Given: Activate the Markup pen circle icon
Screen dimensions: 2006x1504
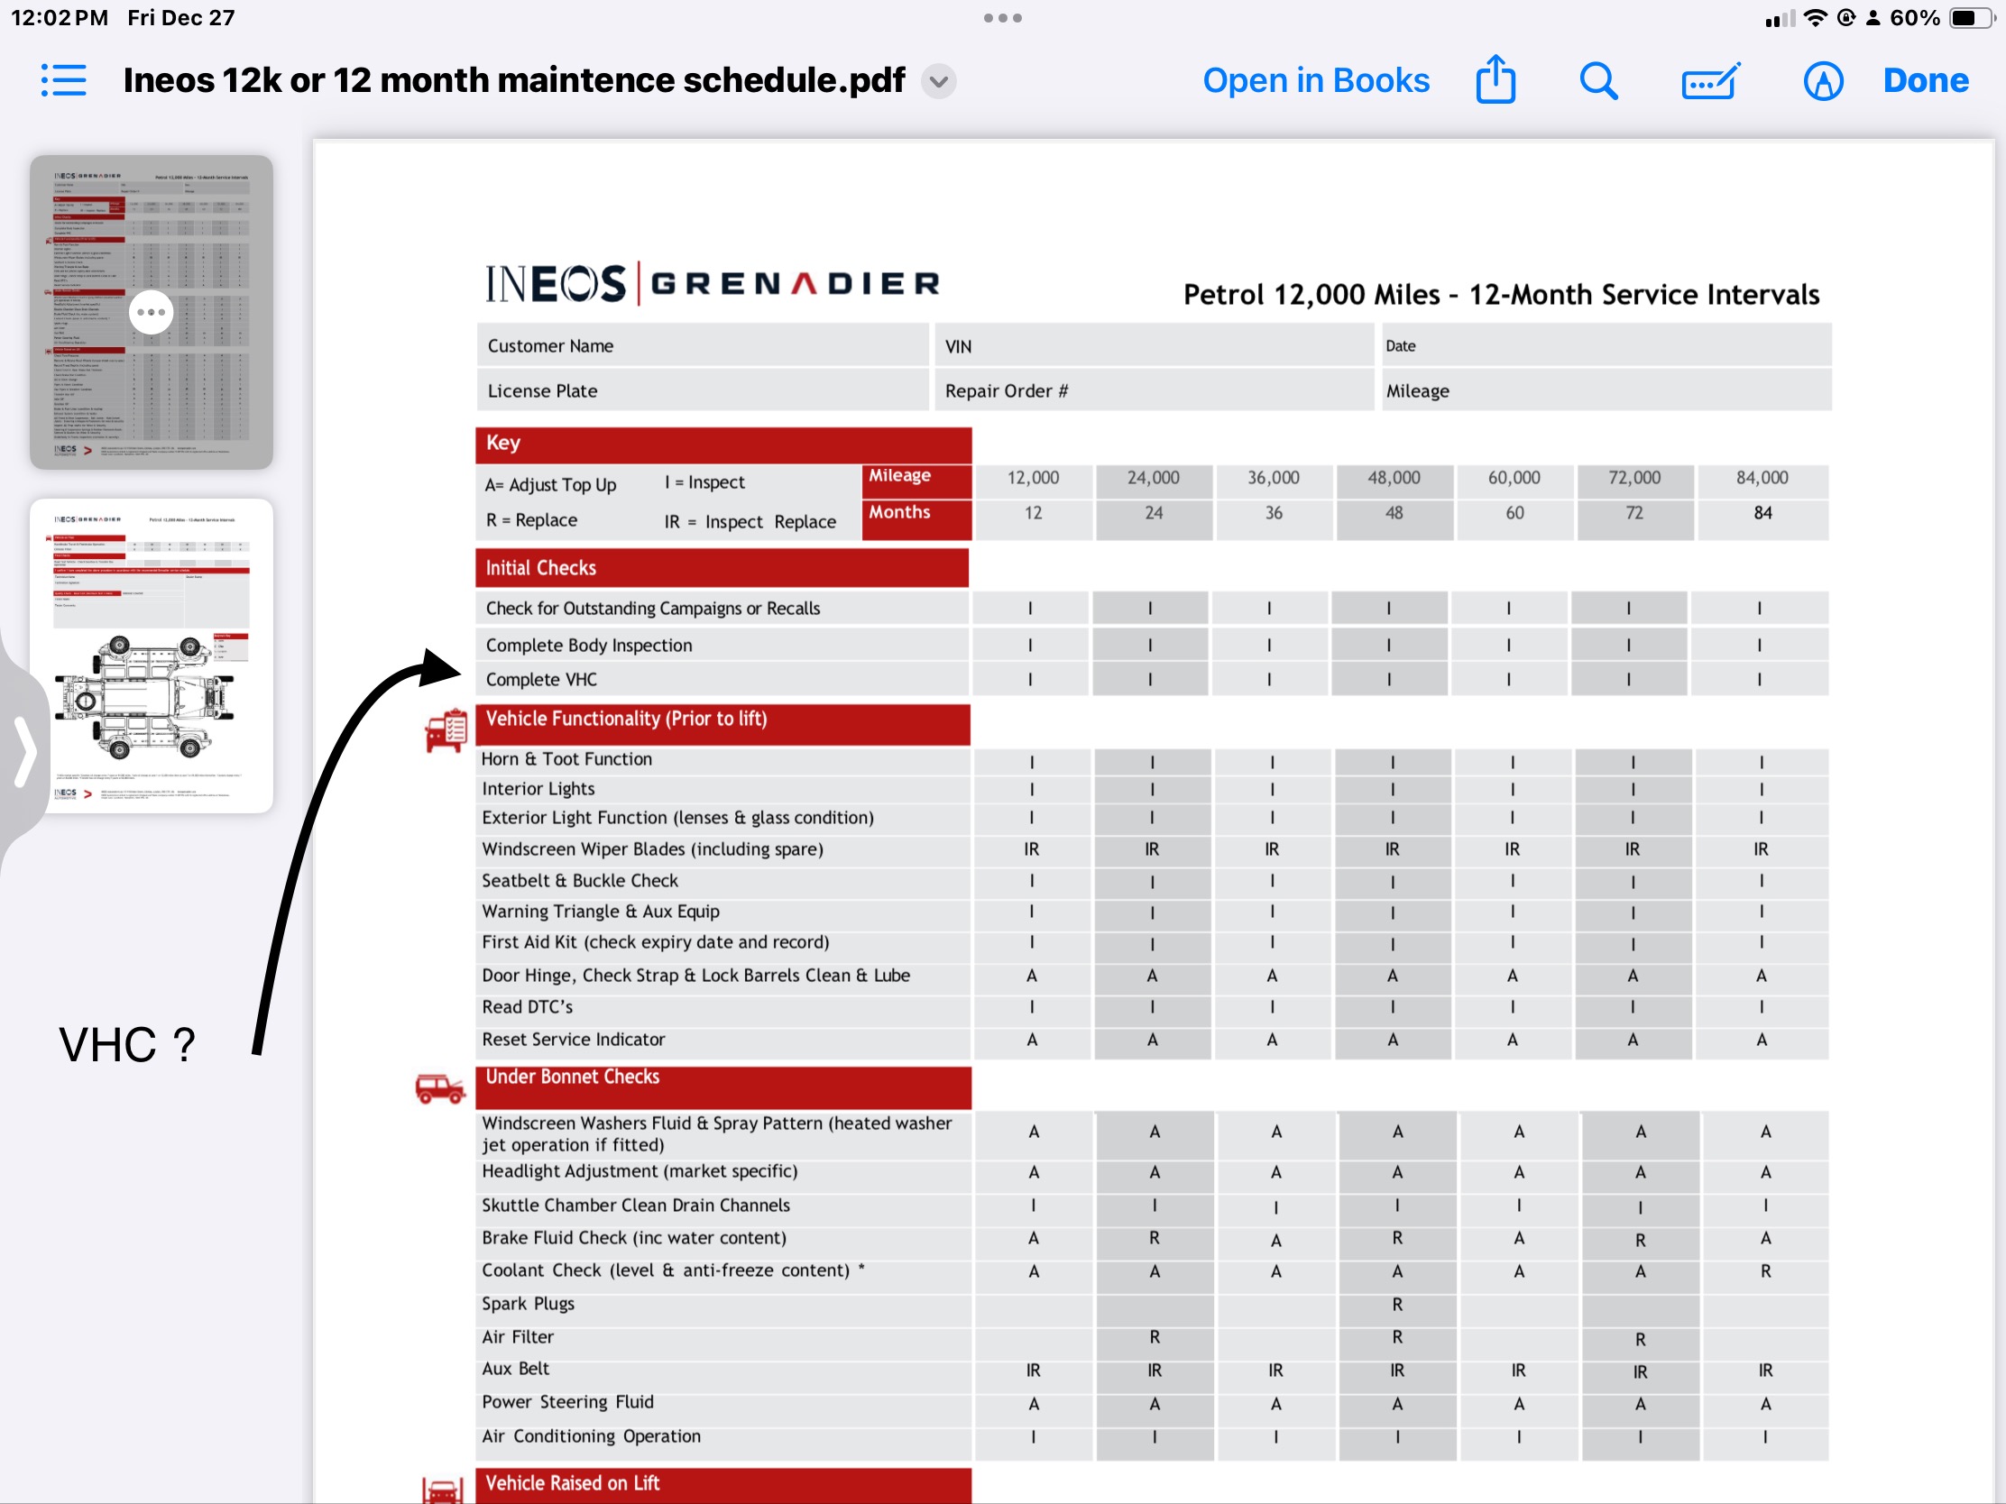Looking at the screenshot, I should [x=1823, y=80].
